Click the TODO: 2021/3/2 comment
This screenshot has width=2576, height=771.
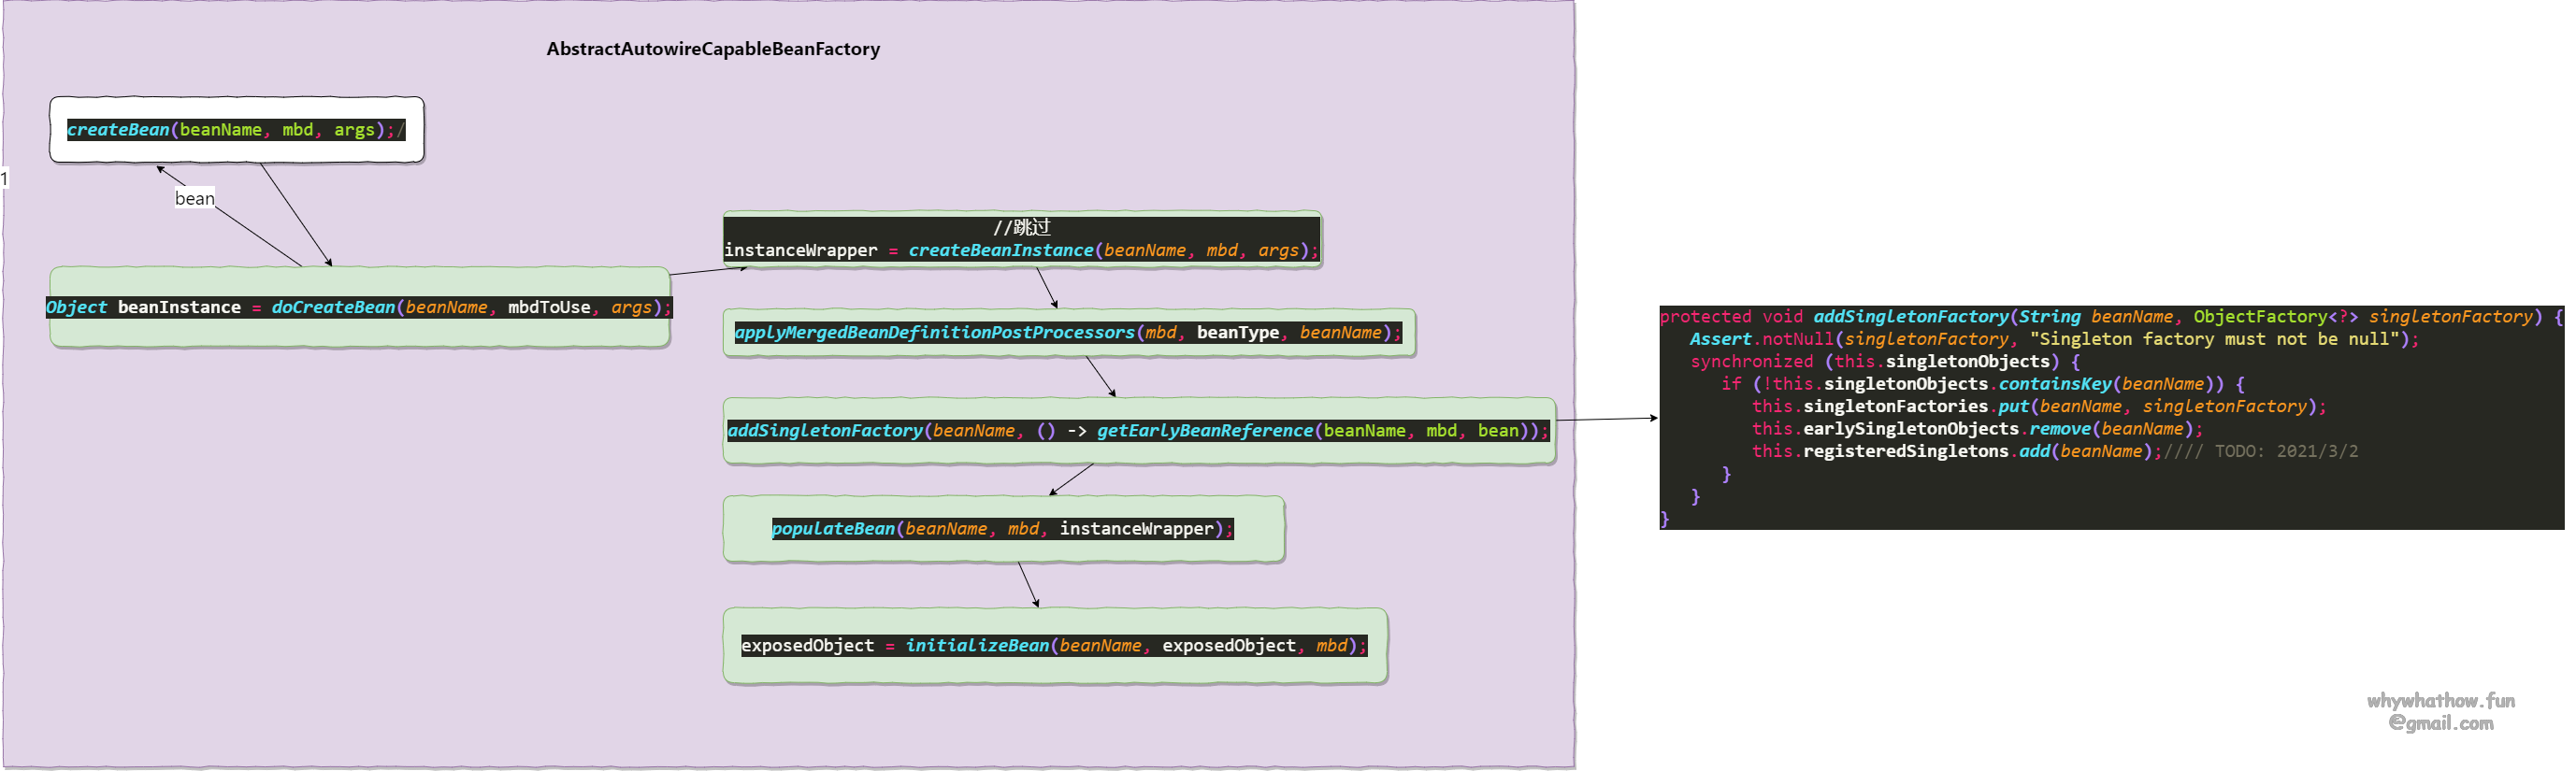[2284, 451]
